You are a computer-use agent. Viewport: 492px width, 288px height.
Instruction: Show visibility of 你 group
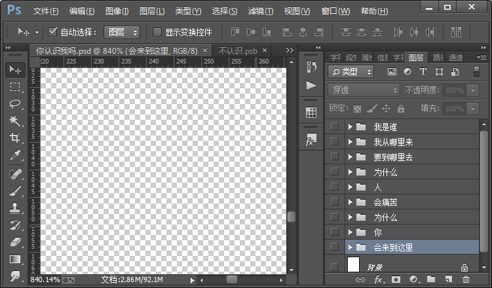(x=335, y=232)
